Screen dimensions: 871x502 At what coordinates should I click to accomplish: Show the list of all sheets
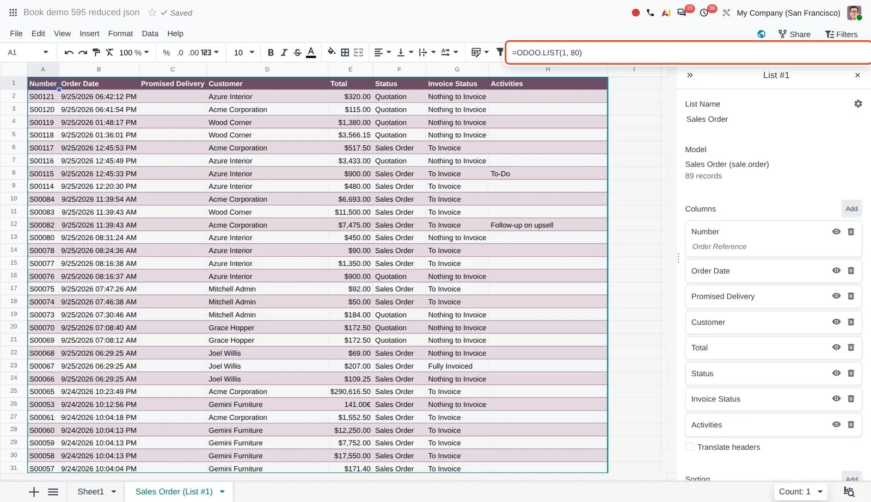tap(53, 492)
